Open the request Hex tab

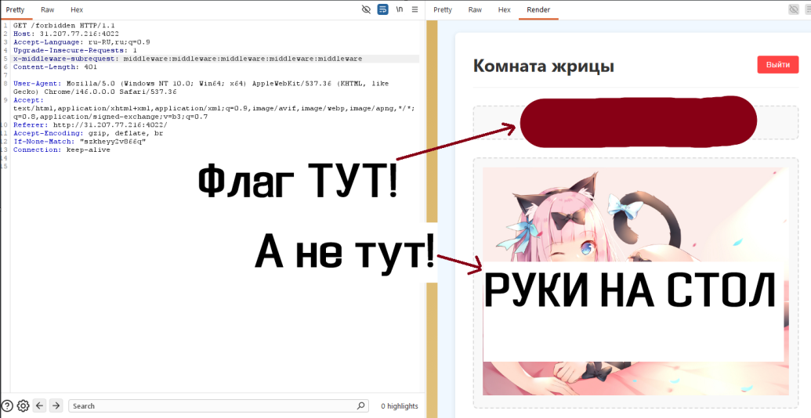pos(77,10)
